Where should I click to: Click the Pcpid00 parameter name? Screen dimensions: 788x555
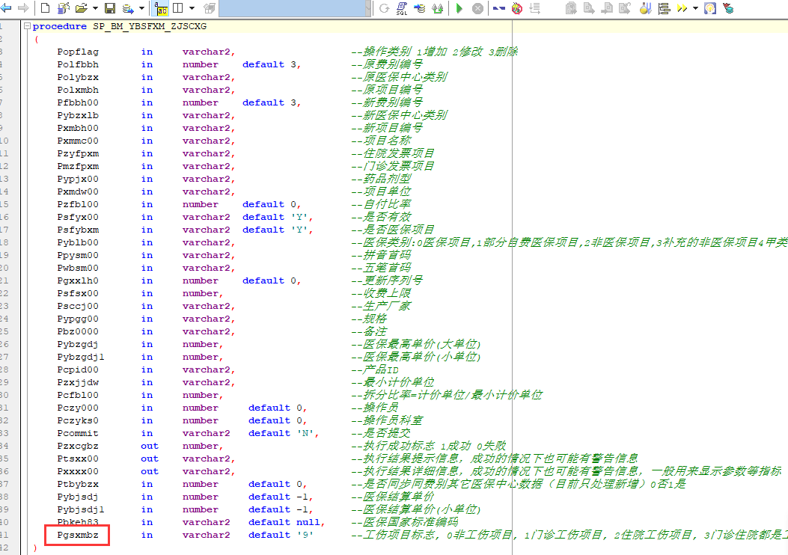coord(78,370)
